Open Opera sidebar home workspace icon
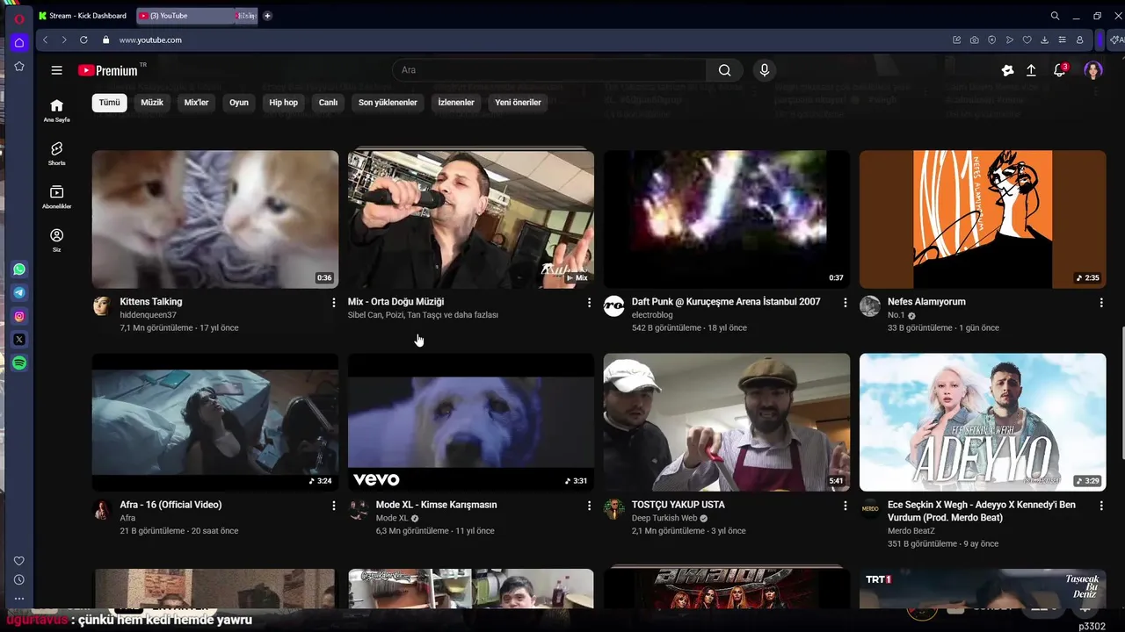Image resolution: width=1125 pixels, height=632 pixels. [x=19, y=42]
